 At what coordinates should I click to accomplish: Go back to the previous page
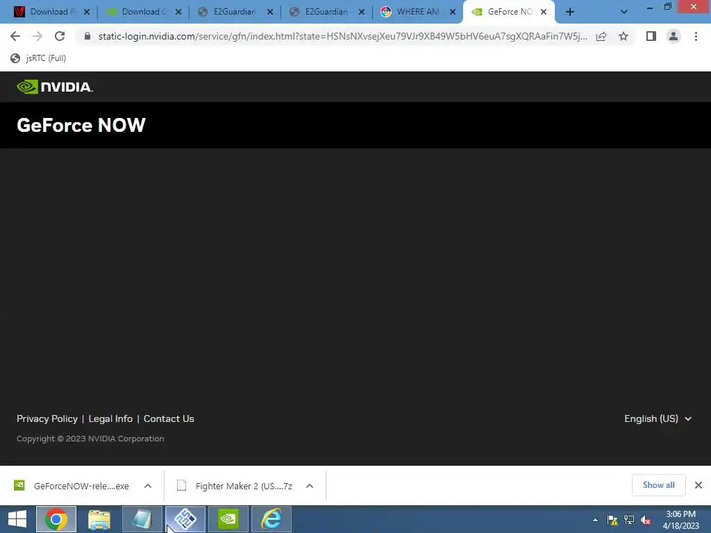coord(15,36)
